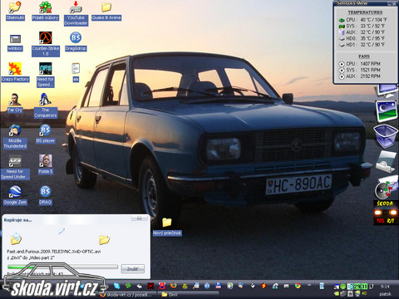
Task: Click the Škoda 105 R/T dock icon
Action: pyautogui.click(x=386, y=213)
